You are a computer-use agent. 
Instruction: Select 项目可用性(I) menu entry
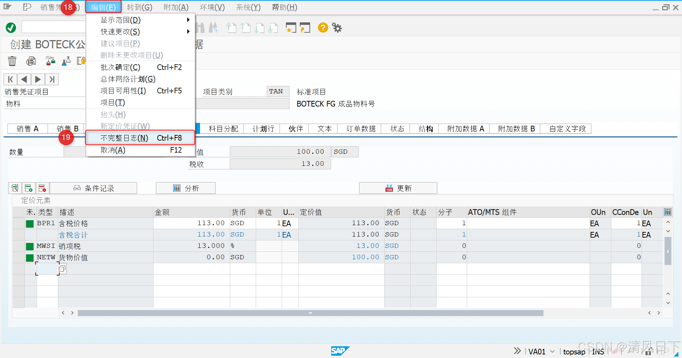click(141, 91)
